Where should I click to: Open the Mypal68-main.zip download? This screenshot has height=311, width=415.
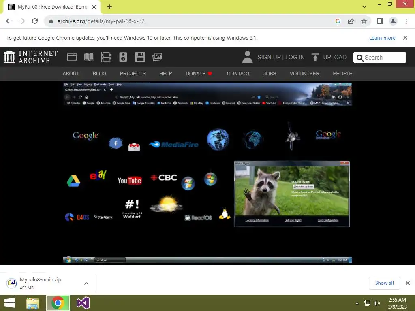pos(41,279)
